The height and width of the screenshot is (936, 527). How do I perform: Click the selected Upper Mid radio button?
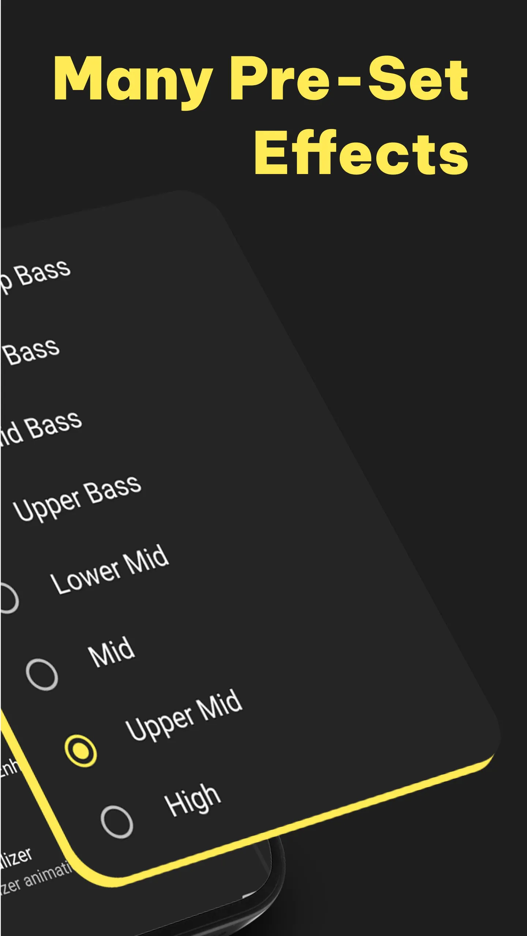pyautogui.click(x=81, y=751)
